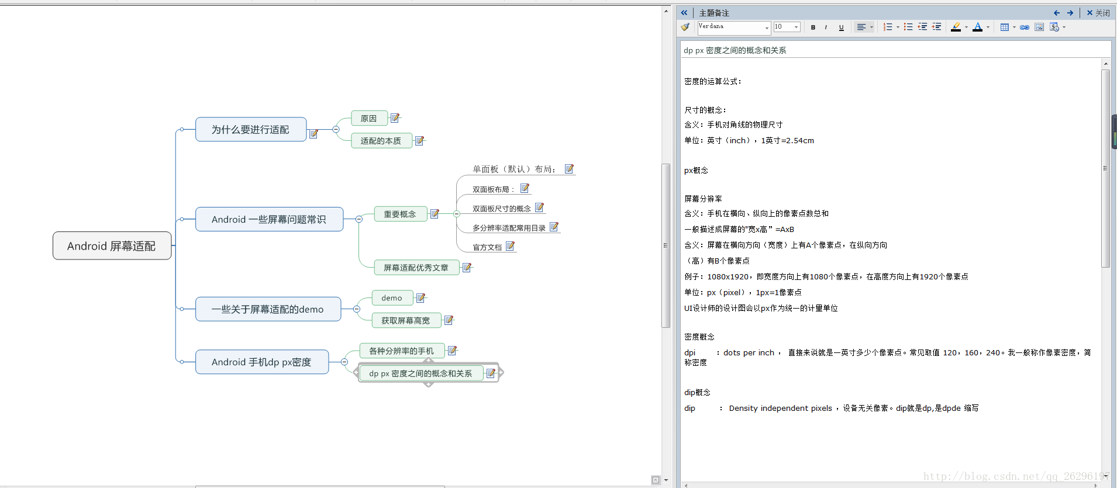
Task: Open note icon beside 多分辨率适配常用目录
Action: click(554, 227)
